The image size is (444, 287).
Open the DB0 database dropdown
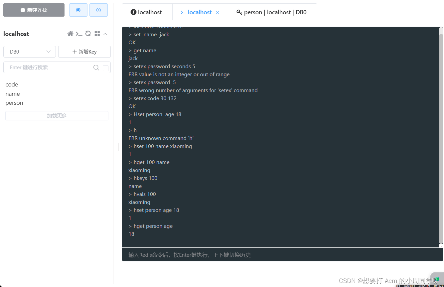[30, 52]
